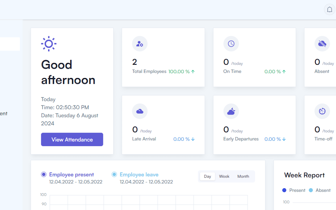The image size is (336, 210).
Task: Switch chart to Week view
Action: [x=224, y=176]
